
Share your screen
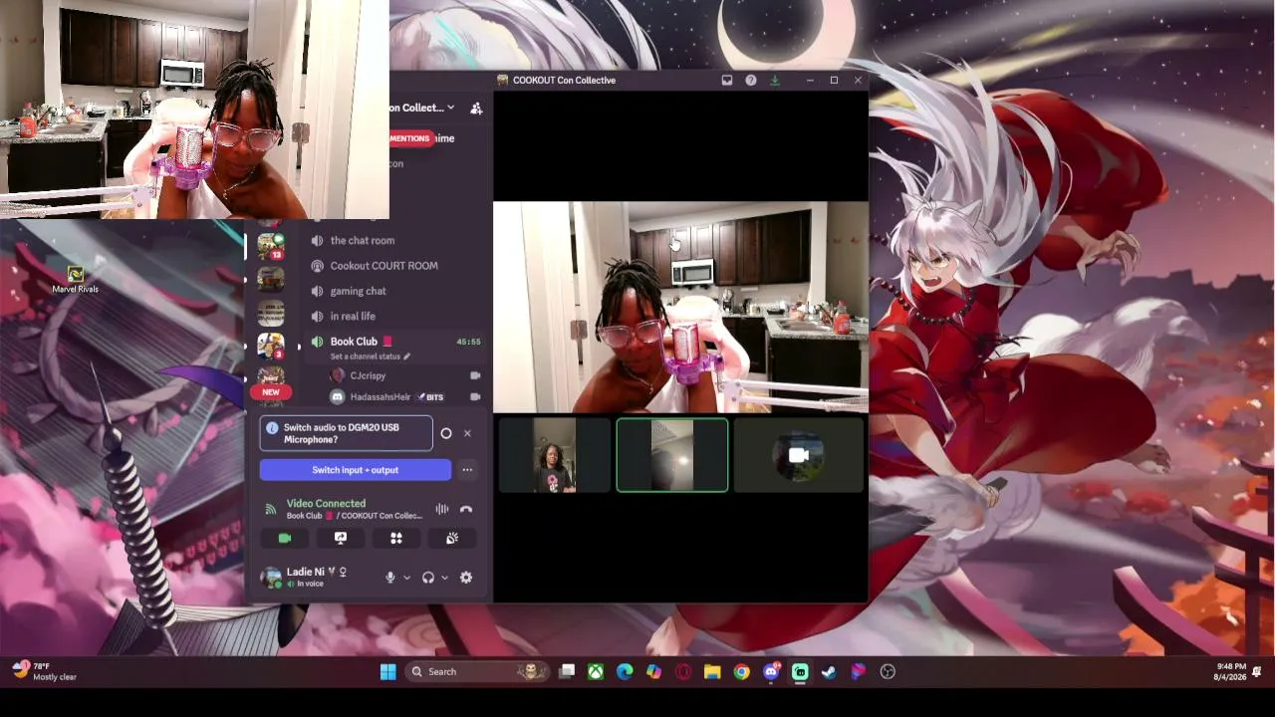pos(341,538)
